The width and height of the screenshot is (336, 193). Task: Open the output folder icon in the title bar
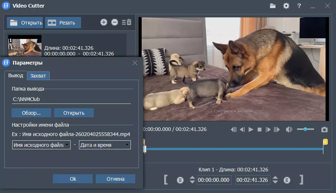pyautogui.click(x=273, y=6)
